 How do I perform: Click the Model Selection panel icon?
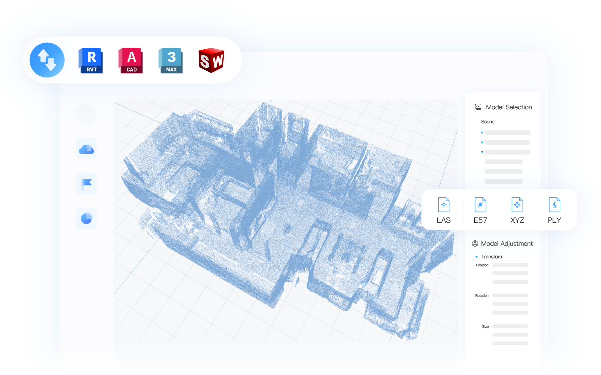[x=478, y=107]
